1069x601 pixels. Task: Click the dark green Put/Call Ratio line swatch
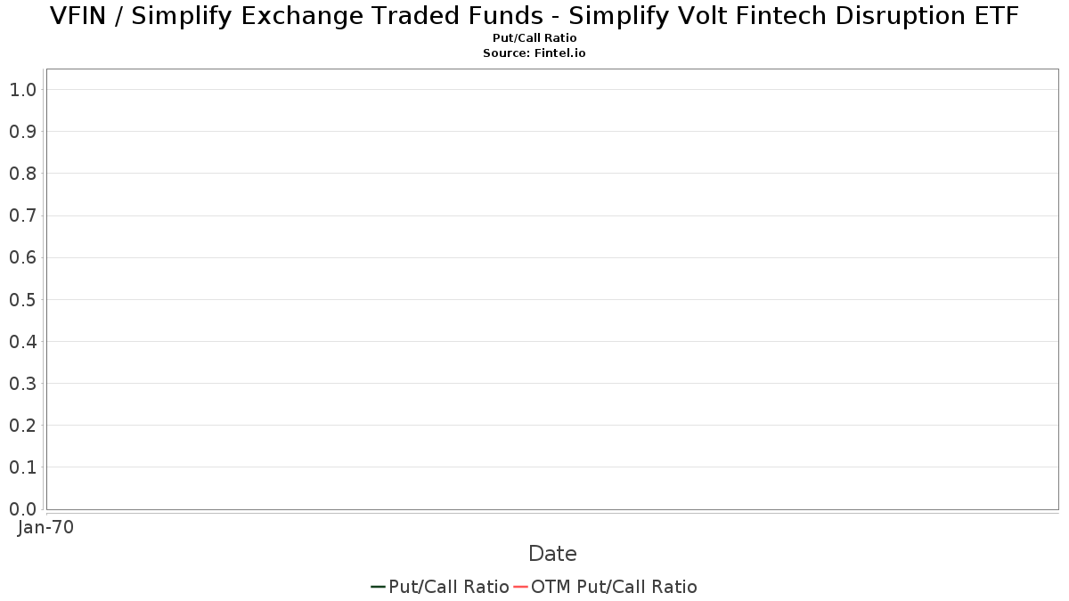(378, 587)
